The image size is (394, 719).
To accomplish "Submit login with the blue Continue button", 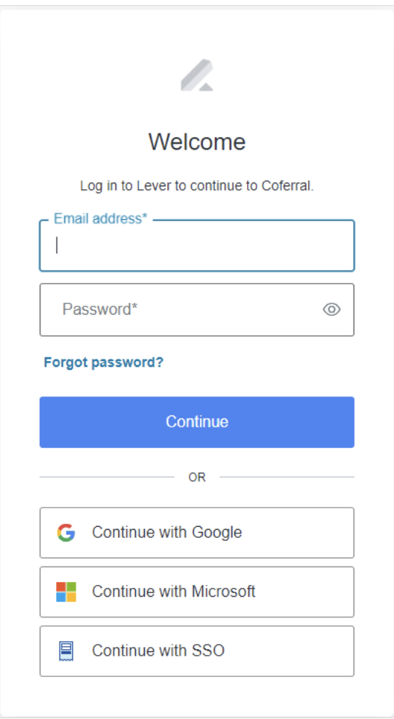I will coord(197,422).
